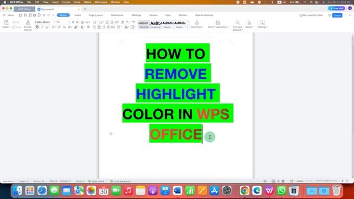The width and height of the screenshot is (354, 199).
Task: Toggle Subscript formatting
Action: (x=64, y=27)
